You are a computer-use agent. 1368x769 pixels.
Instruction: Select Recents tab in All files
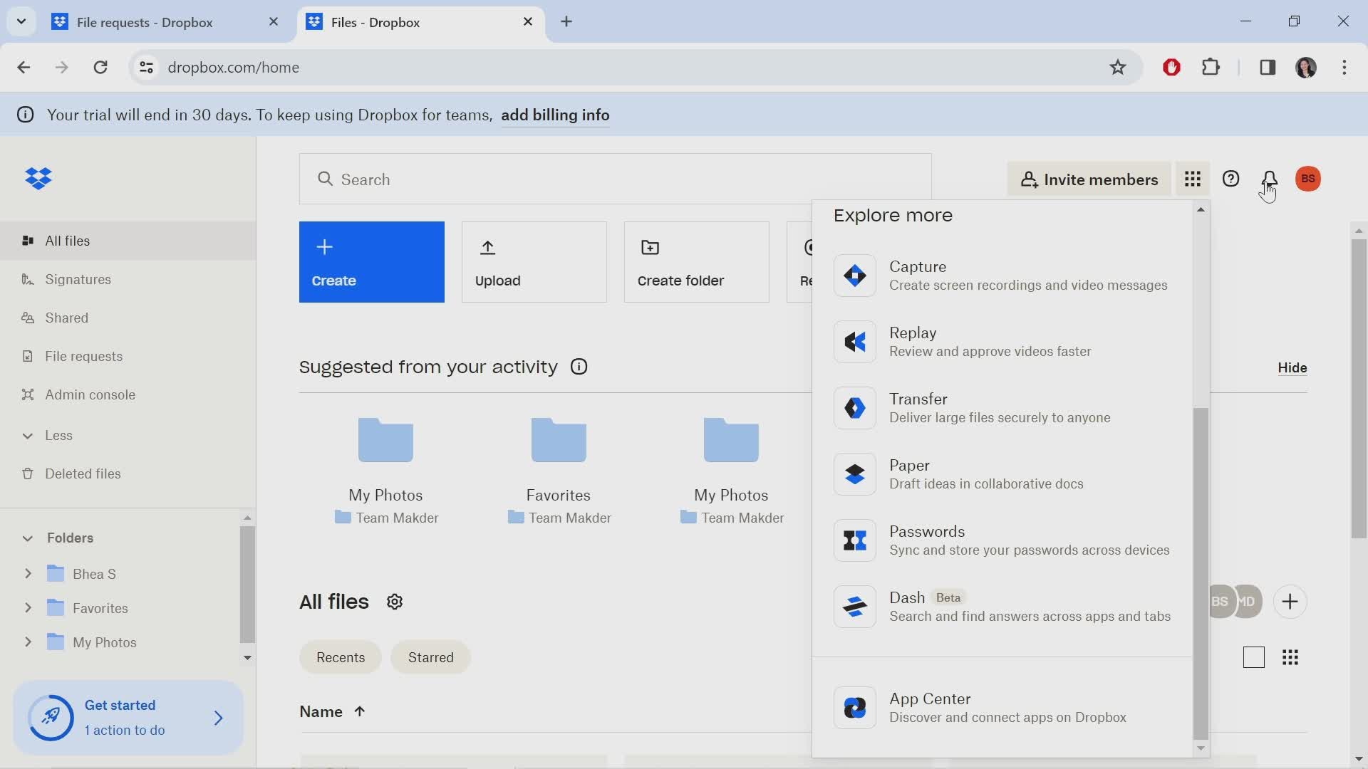[x=341, y=657]
